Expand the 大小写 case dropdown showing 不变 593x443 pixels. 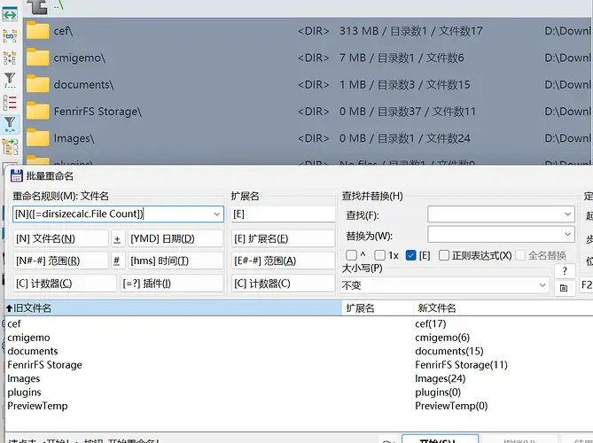pyautogui.click(x=542, y=285)
